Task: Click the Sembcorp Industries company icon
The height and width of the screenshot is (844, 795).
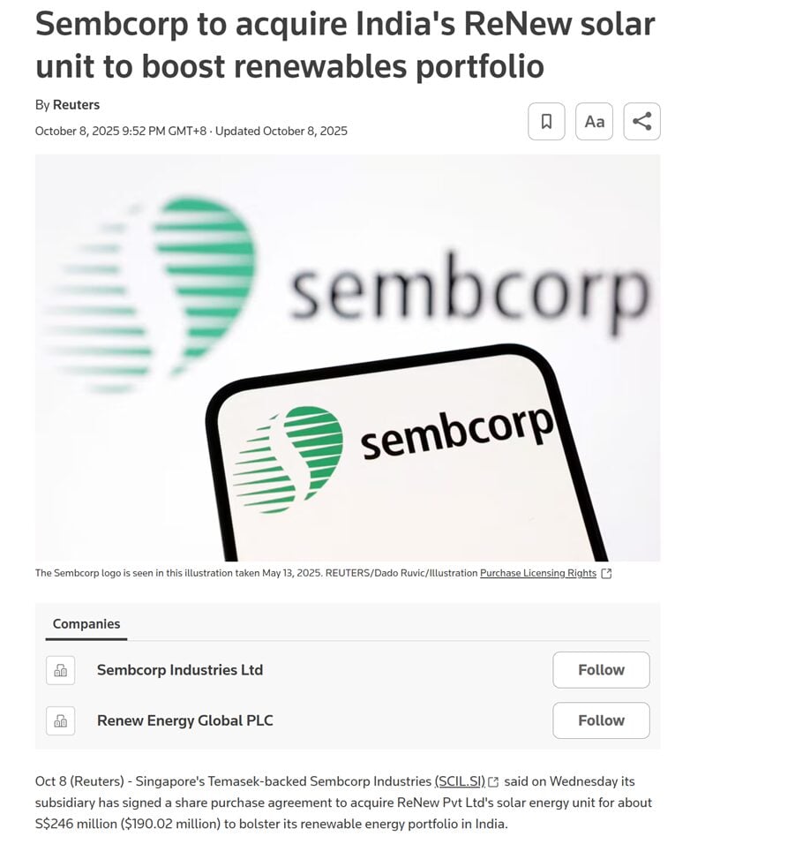Action: coord(61,670)
